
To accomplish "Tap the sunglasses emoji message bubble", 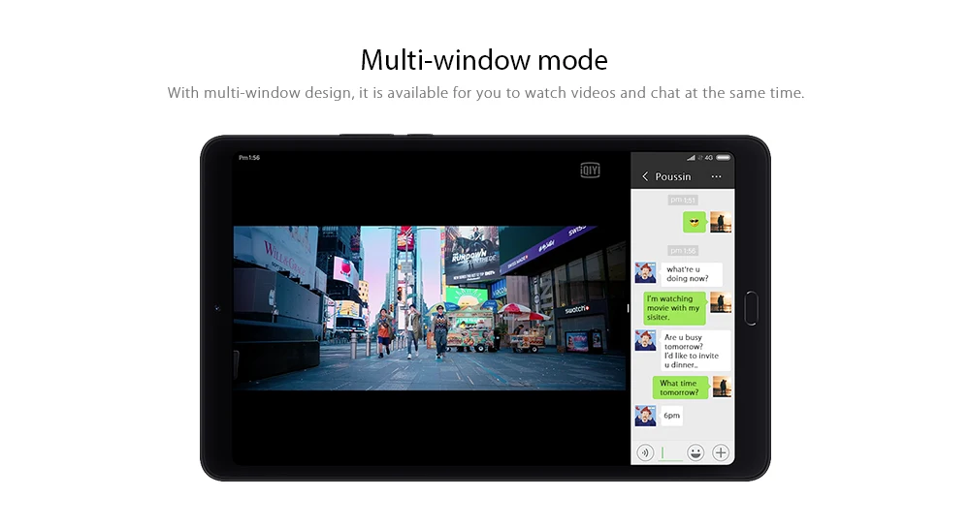I will point(695,223).
